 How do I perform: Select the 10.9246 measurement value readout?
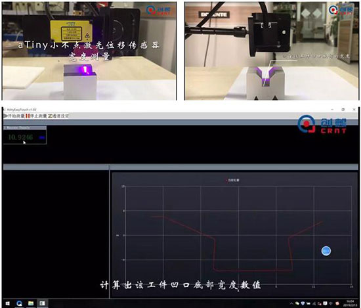pos(20,137)
